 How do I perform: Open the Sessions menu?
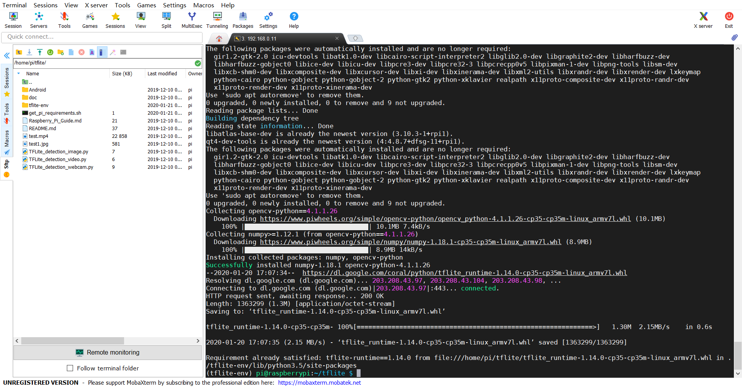click(46, 5)
